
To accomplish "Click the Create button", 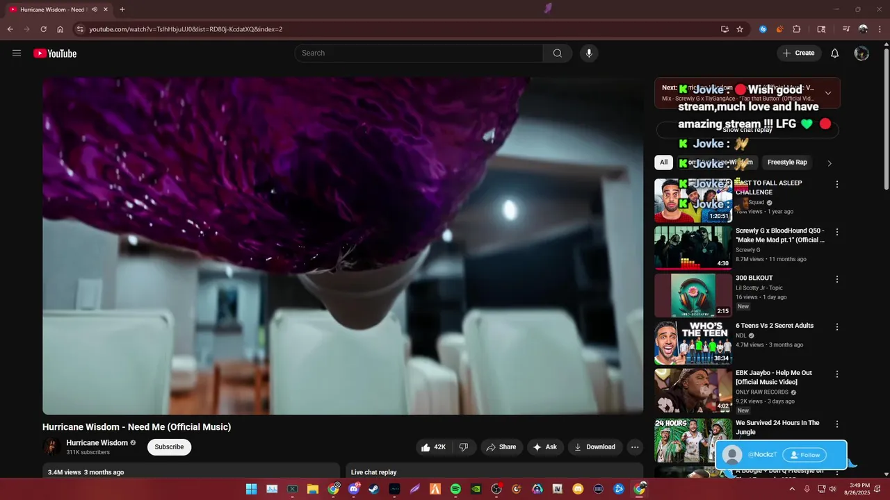I will coord(799,53).
